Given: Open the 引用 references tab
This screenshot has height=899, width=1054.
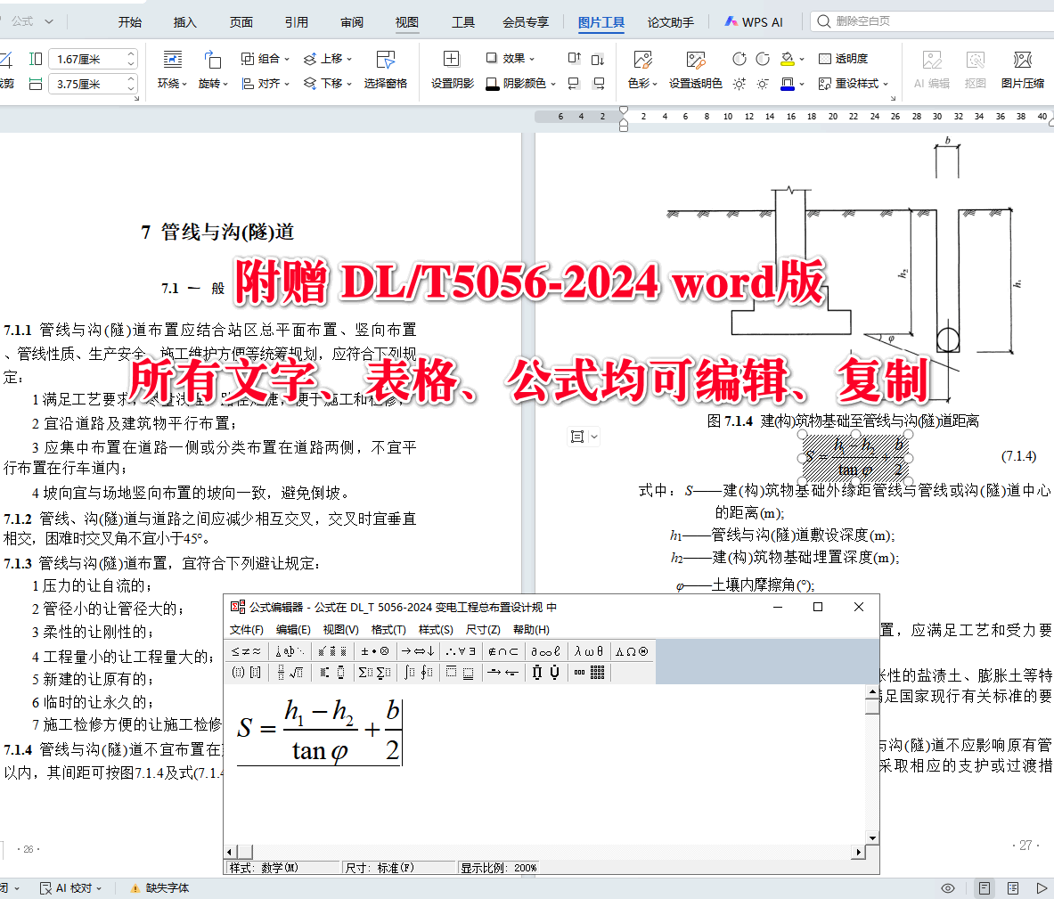Looking at the screenshot, I should [x=297, y=22].
